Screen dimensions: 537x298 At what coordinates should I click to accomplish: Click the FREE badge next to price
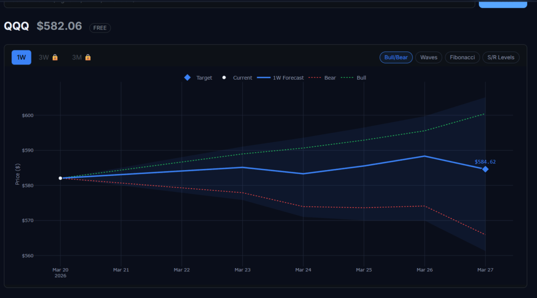click(x=100, y=28)
